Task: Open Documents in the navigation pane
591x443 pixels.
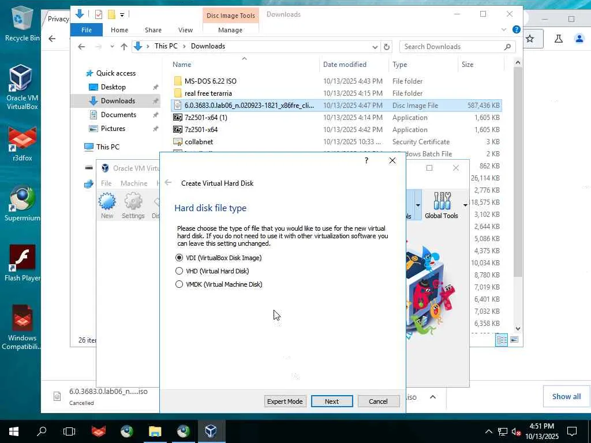Action: pos(118,115)
